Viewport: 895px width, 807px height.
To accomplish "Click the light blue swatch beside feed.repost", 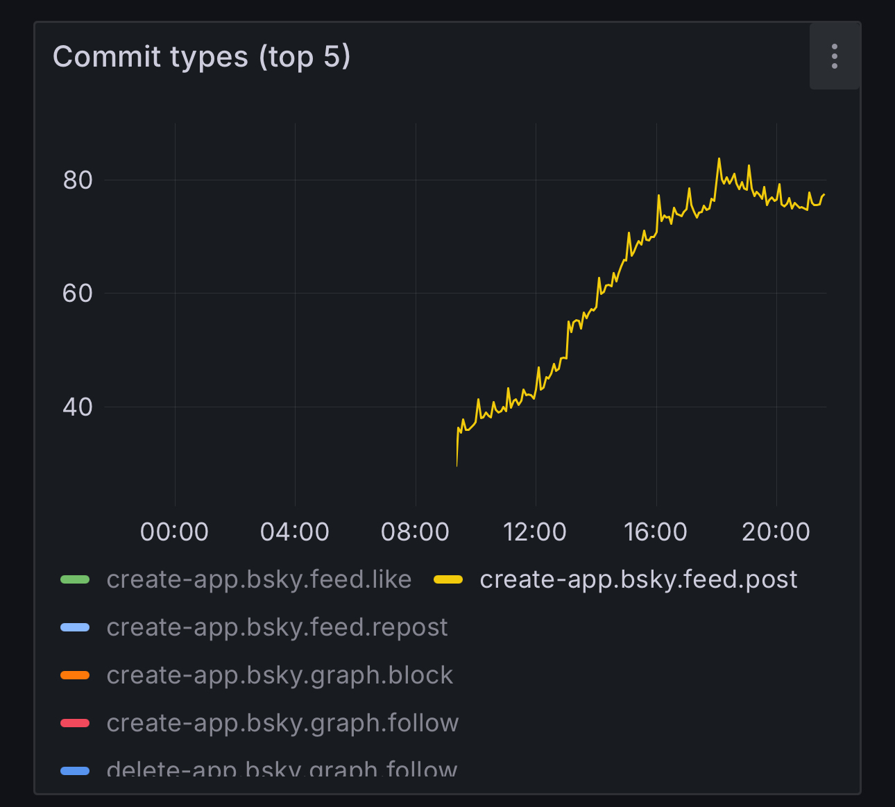I will 75,628.
